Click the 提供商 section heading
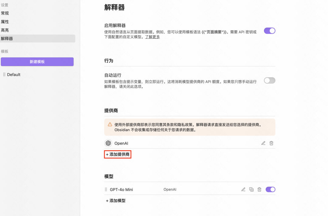Image resolution: width=328 pixels, height=216 pixels. 111,111
